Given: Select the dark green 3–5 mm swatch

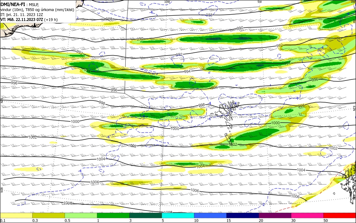Looking at the screenshot, I should click(x=146, y=216).
